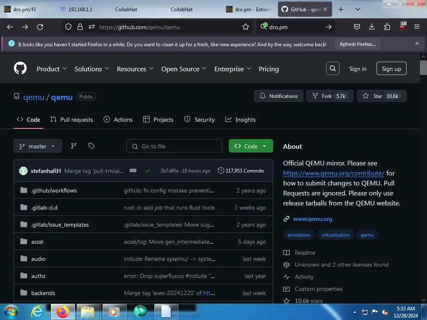
Task: Open the master branch dropdown
Action: point(38,146)
